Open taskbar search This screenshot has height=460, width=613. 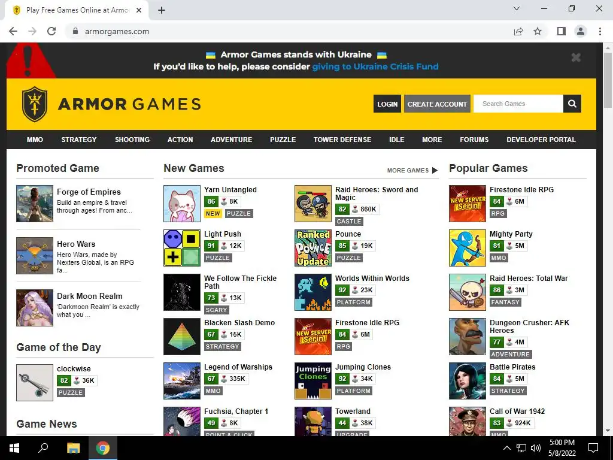[x=43, y=448]
